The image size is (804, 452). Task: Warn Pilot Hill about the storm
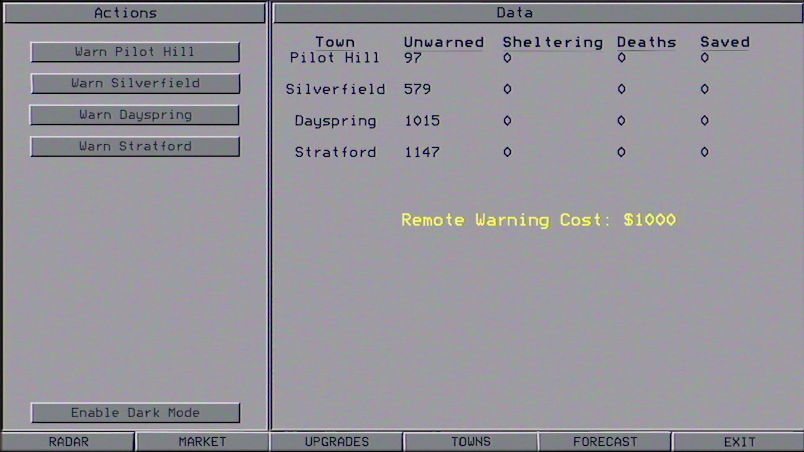pyautogui.click(x=135, y=52)
